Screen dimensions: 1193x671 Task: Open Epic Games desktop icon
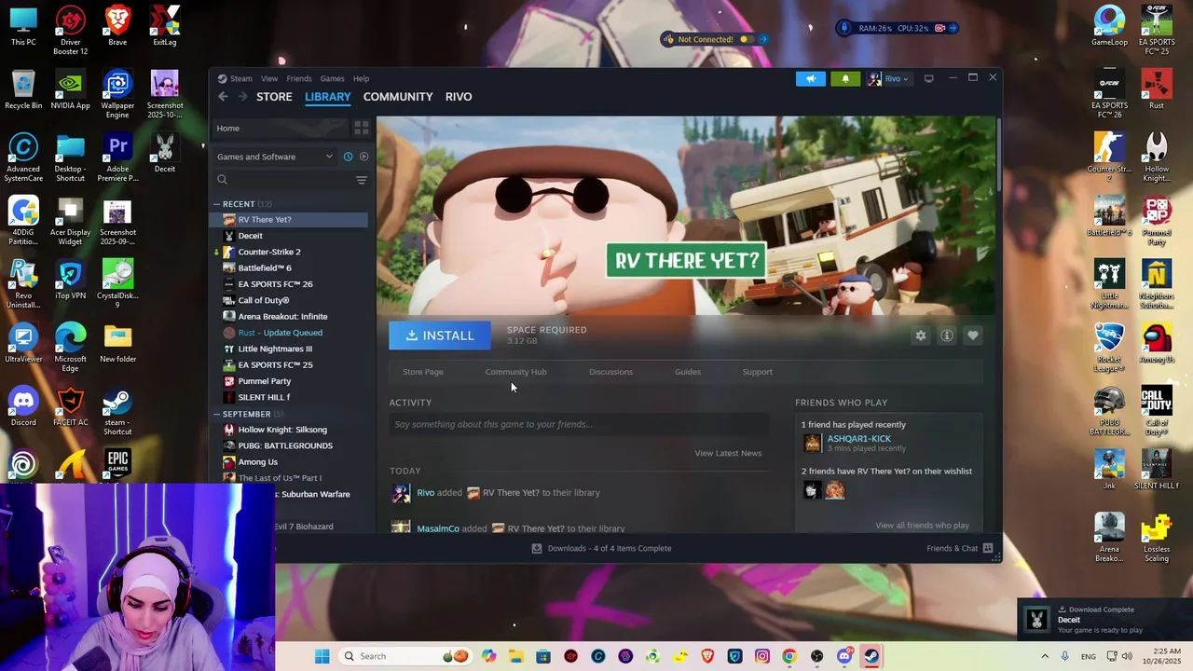[x=117, y=463]
